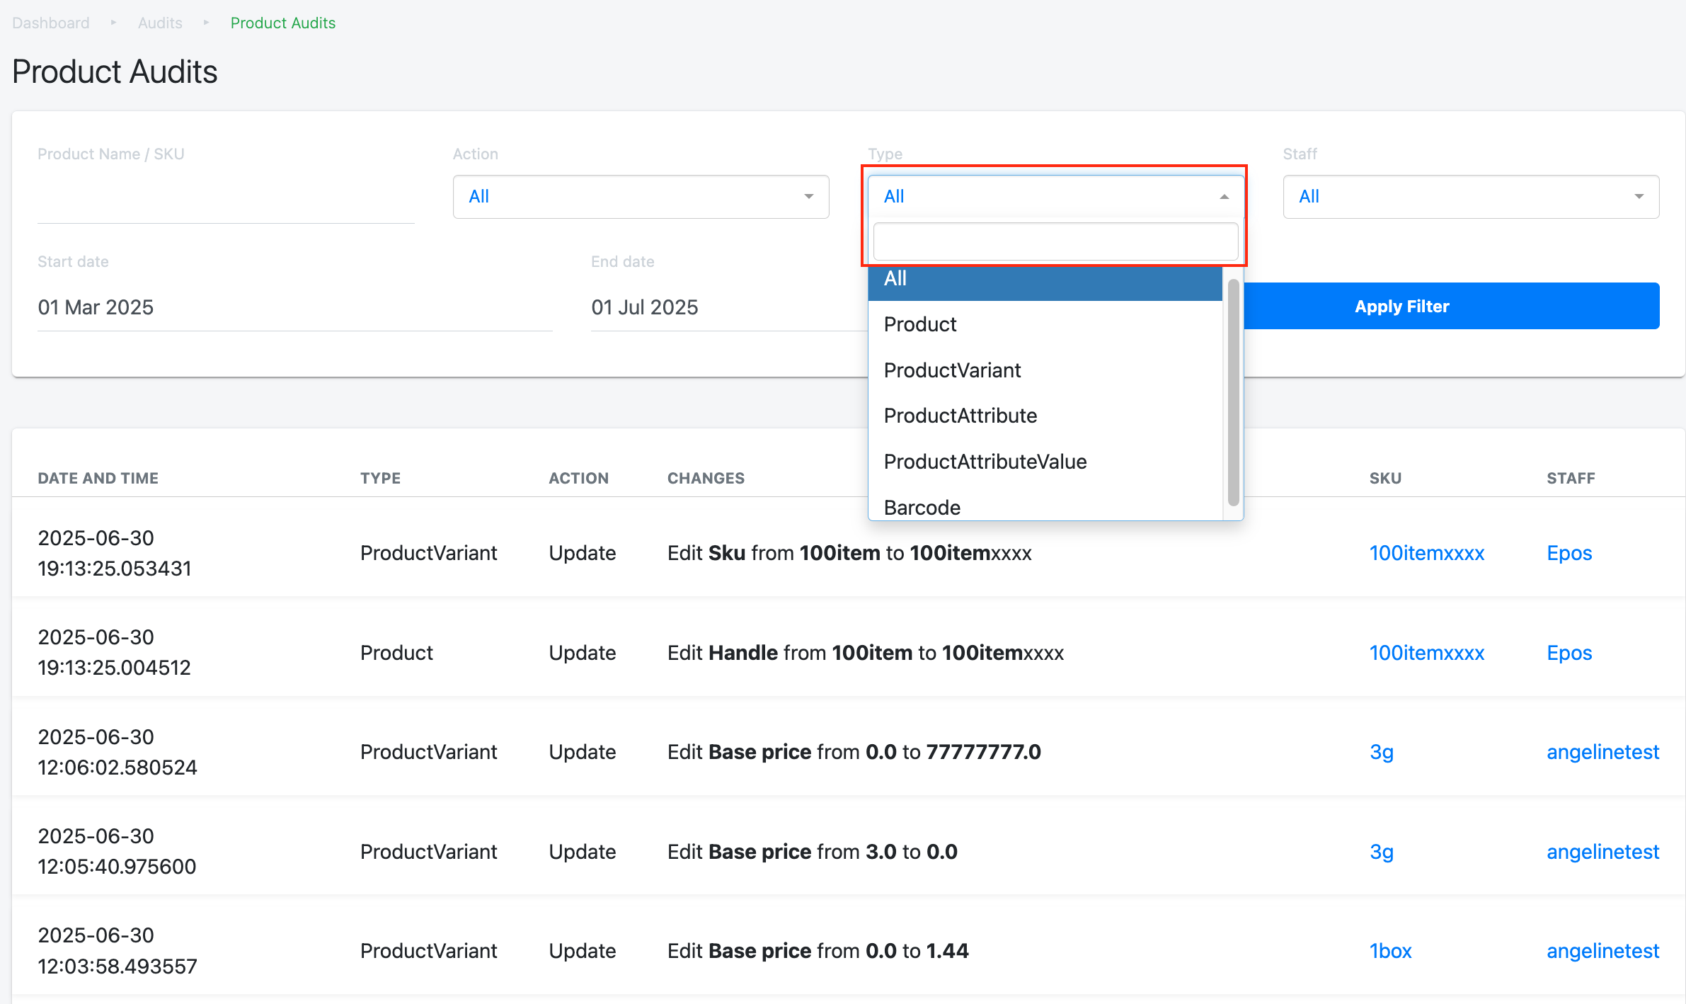1686x1004 pixels.
Task: Open first row's Epos staff link
Action: 1569,553
